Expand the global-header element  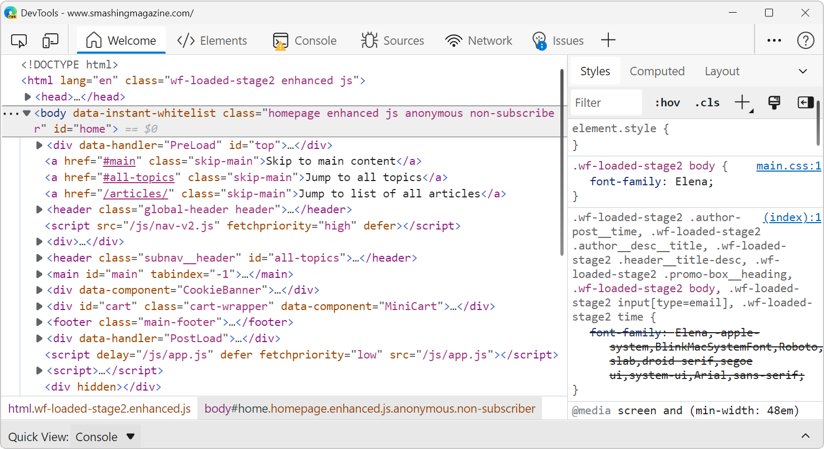click(x=39, y=209)
